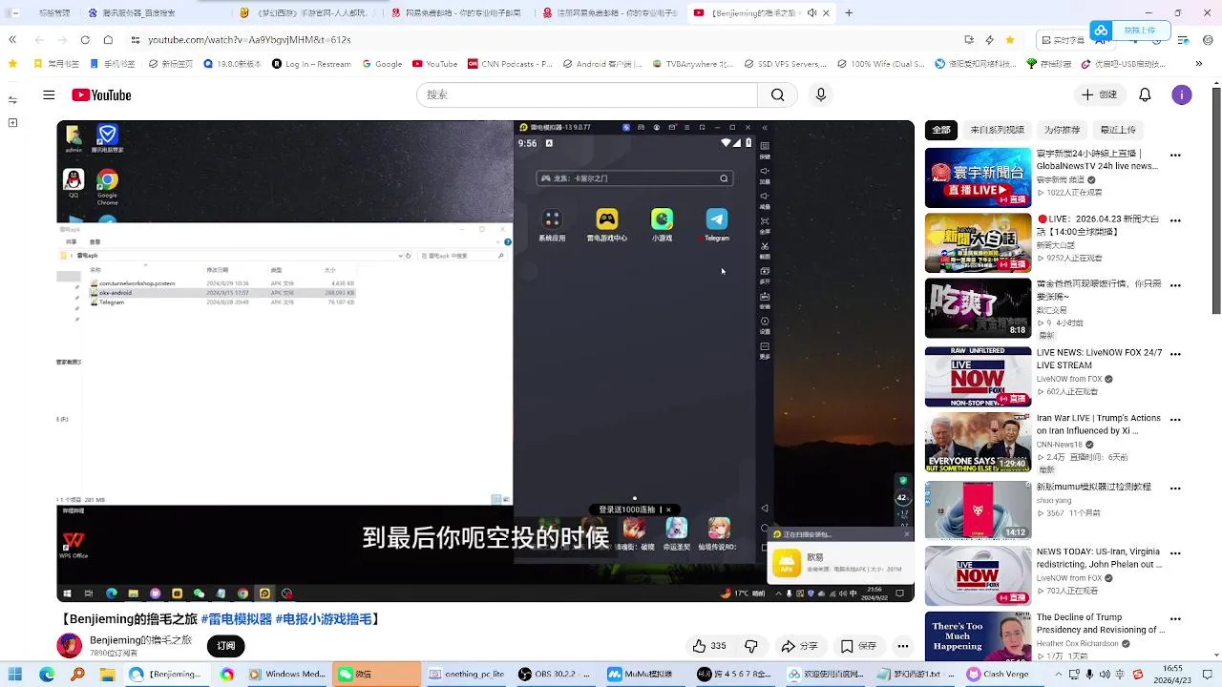This screenshot has width=1222, height=687.
Task: Open the Log In – Restream bookmark
Action: (x=311, y=64)
